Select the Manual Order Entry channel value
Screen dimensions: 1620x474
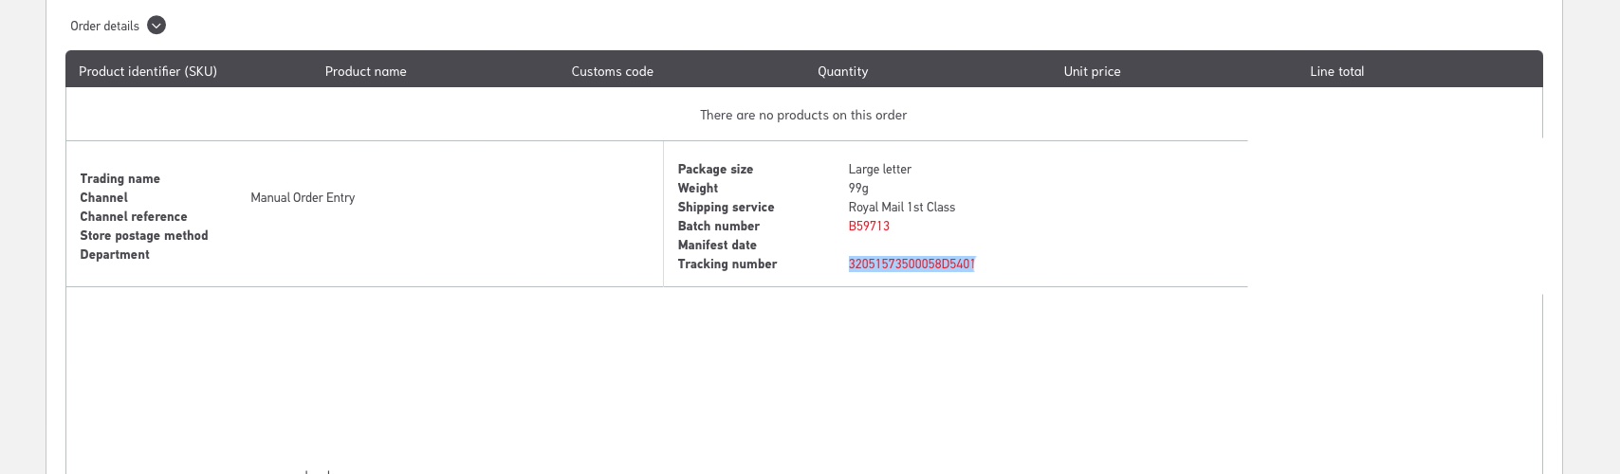(x=303, y=197)
